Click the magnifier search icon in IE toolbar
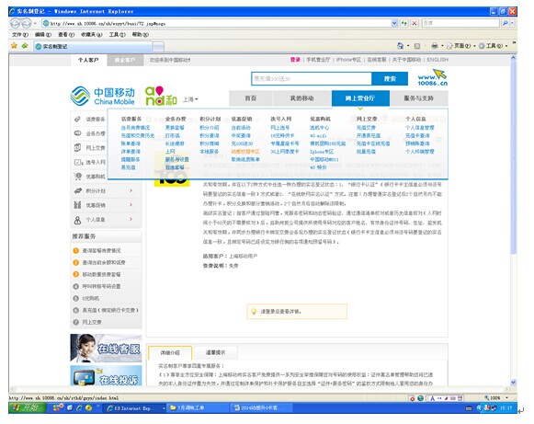Viewport: 534px width, 424px height. pyautogui.click(x=506, y=23)
